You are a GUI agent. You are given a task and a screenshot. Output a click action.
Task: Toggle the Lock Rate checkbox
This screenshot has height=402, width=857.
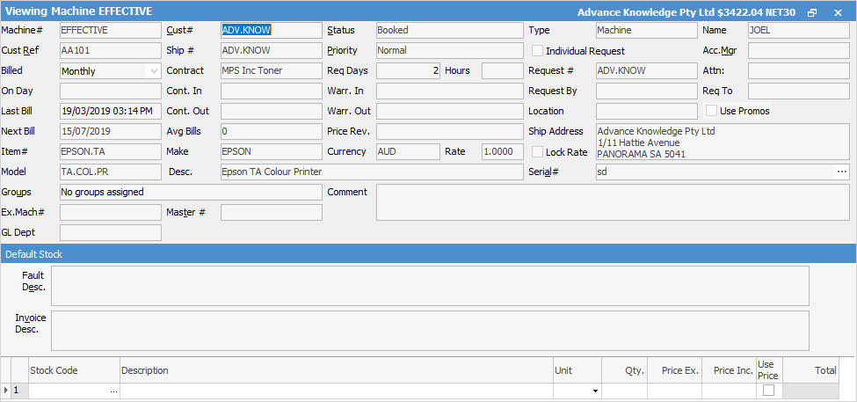538,152
